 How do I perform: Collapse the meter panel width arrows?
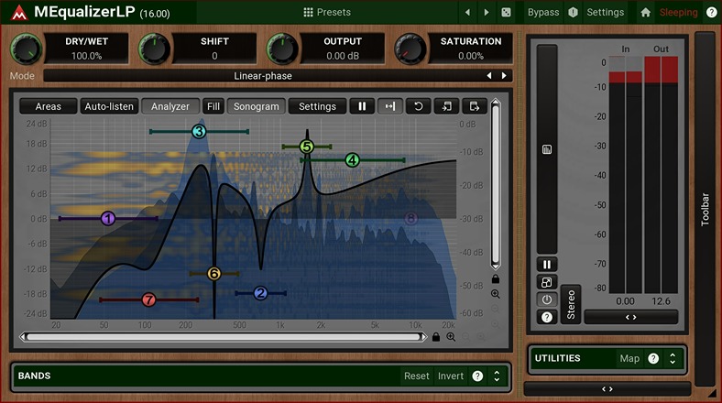630,317
